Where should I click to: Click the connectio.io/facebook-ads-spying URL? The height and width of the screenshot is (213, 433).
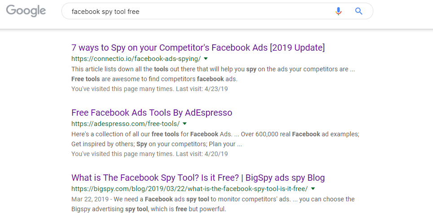(x=136, y=59)
